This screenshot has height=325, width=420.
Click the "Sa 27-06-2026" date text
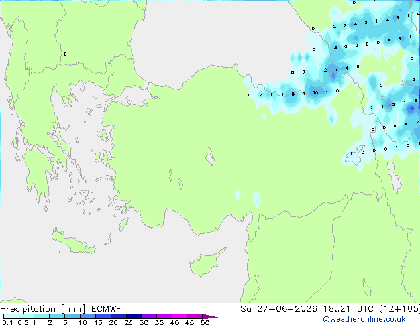[x=279, y=309]
